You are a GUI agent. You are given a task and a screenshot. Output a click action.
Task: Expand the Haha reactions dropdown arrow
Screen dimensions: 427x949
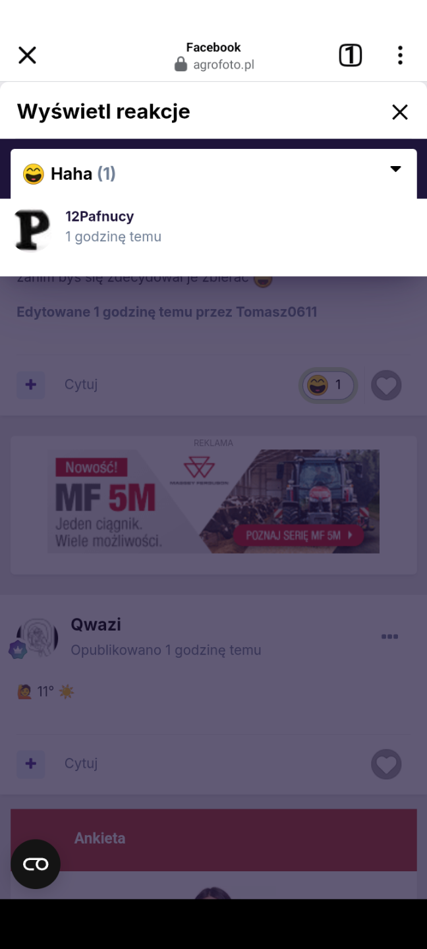click(395, 169)
